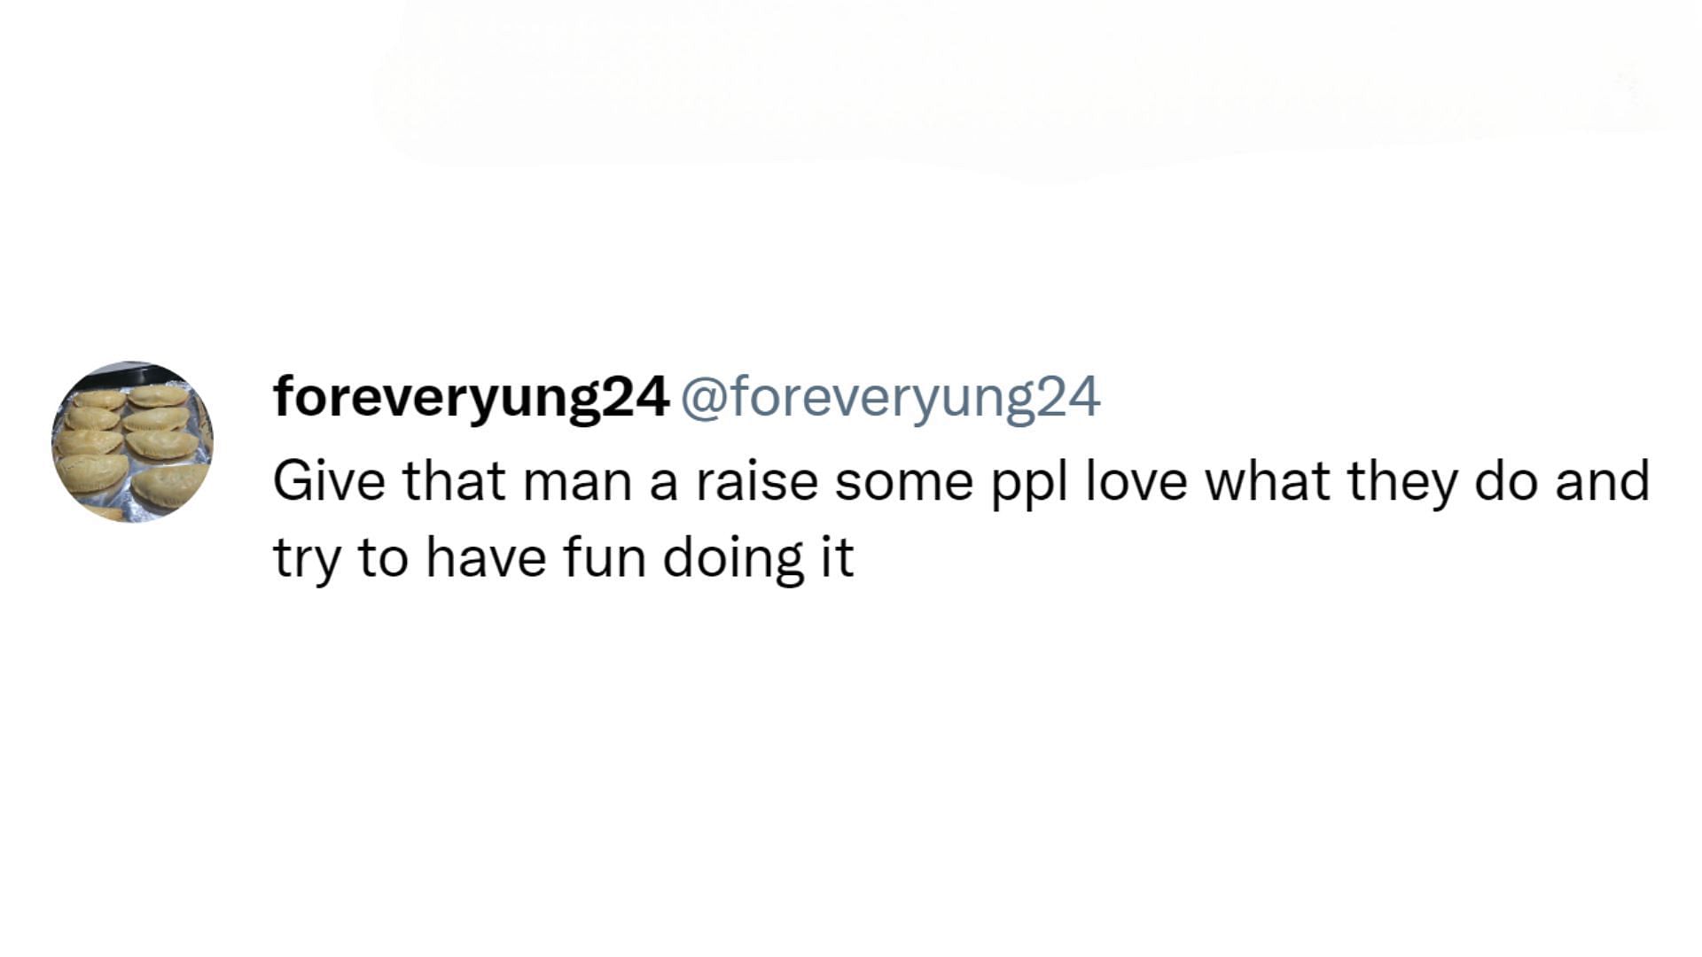Screen dimensions: 1702x957
Task: Click the word 'to' on the second line
Action: coord(382,558)
